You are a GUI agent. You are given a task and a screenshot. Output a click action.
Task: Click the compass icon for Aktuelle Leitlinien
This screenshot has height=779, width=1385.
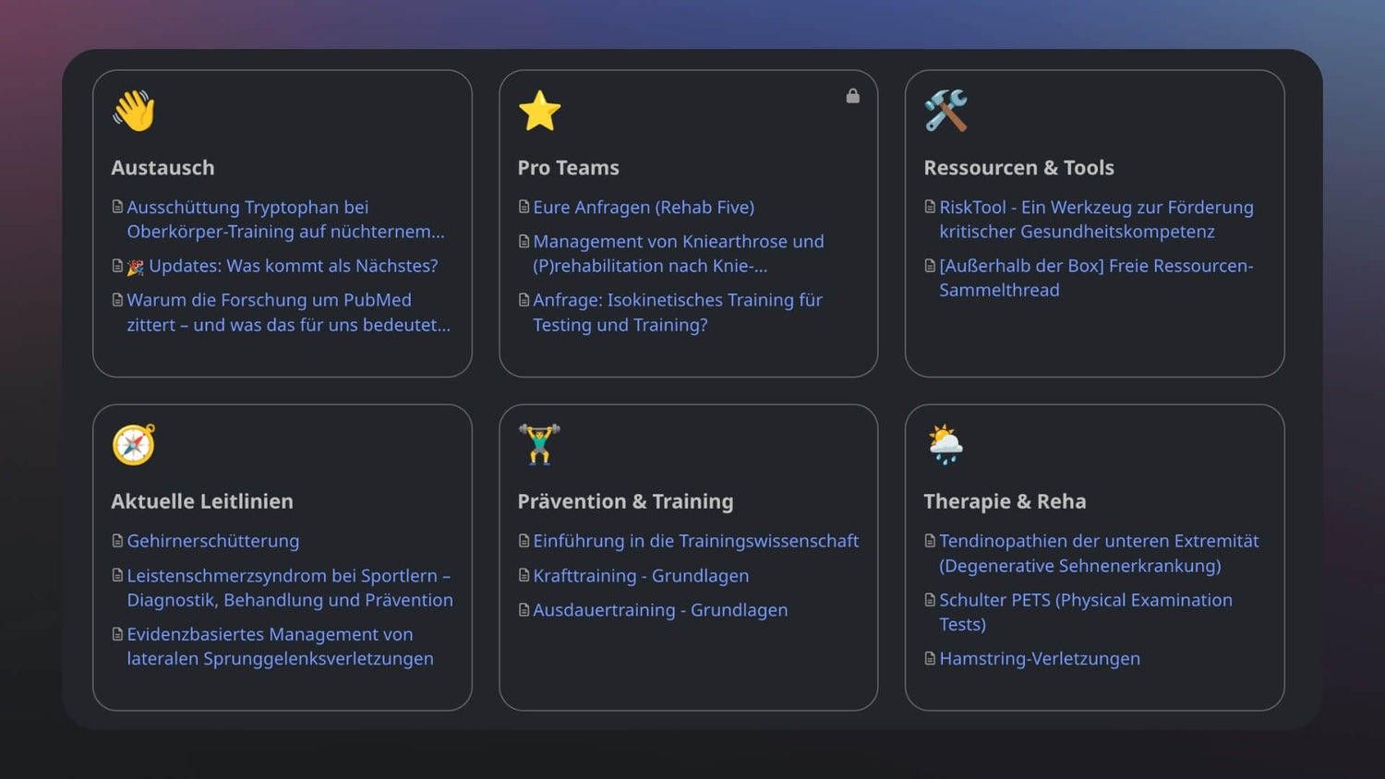click(134, 445)
